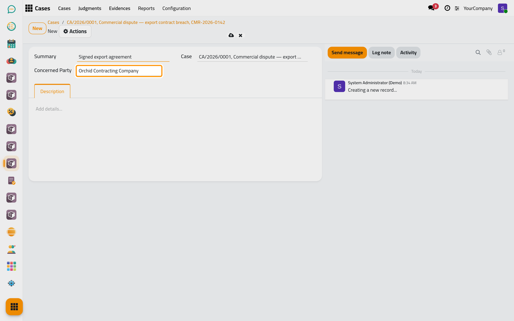
Task: Follow the Cases breadcrumb link
Action: pos(53,22)
